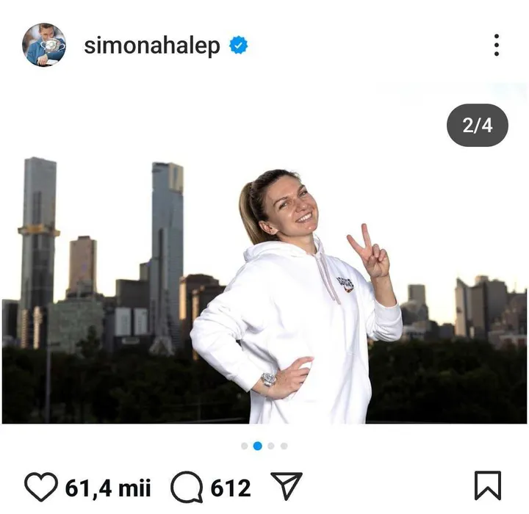Save the post with the bookmark icon

[x=488, y=485]
